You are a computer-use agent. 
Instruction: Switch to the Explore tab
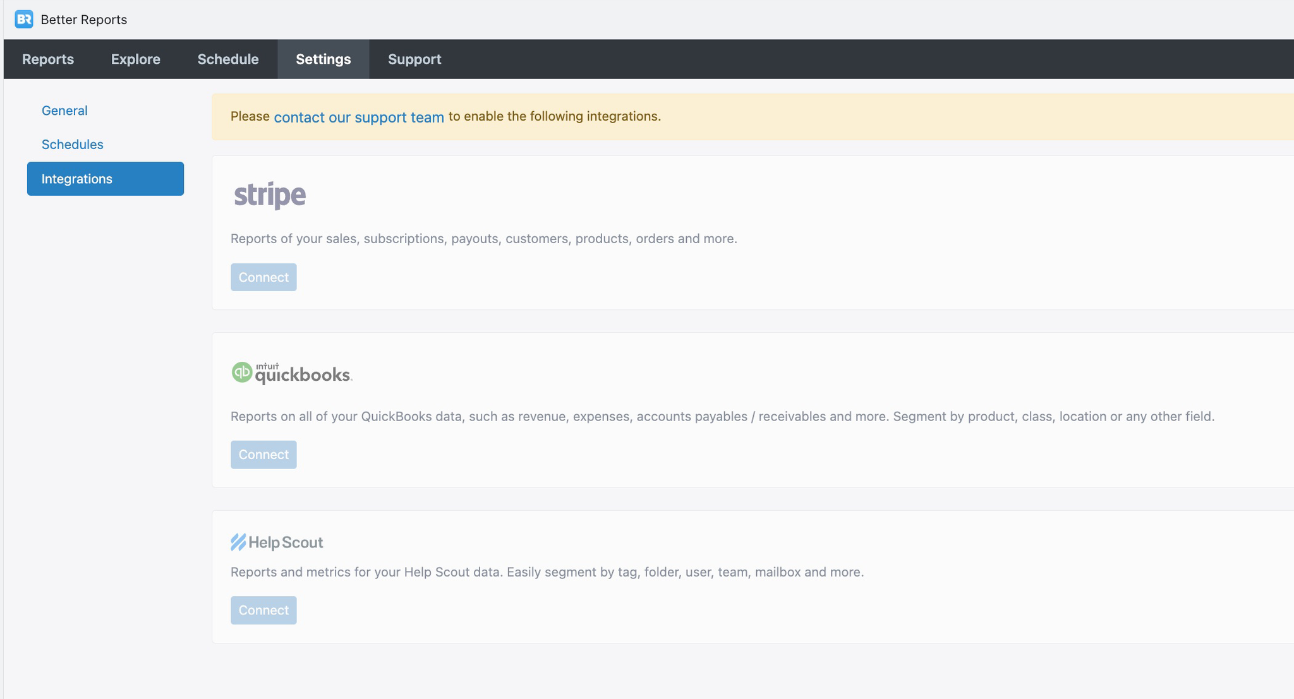coord(136,59)
